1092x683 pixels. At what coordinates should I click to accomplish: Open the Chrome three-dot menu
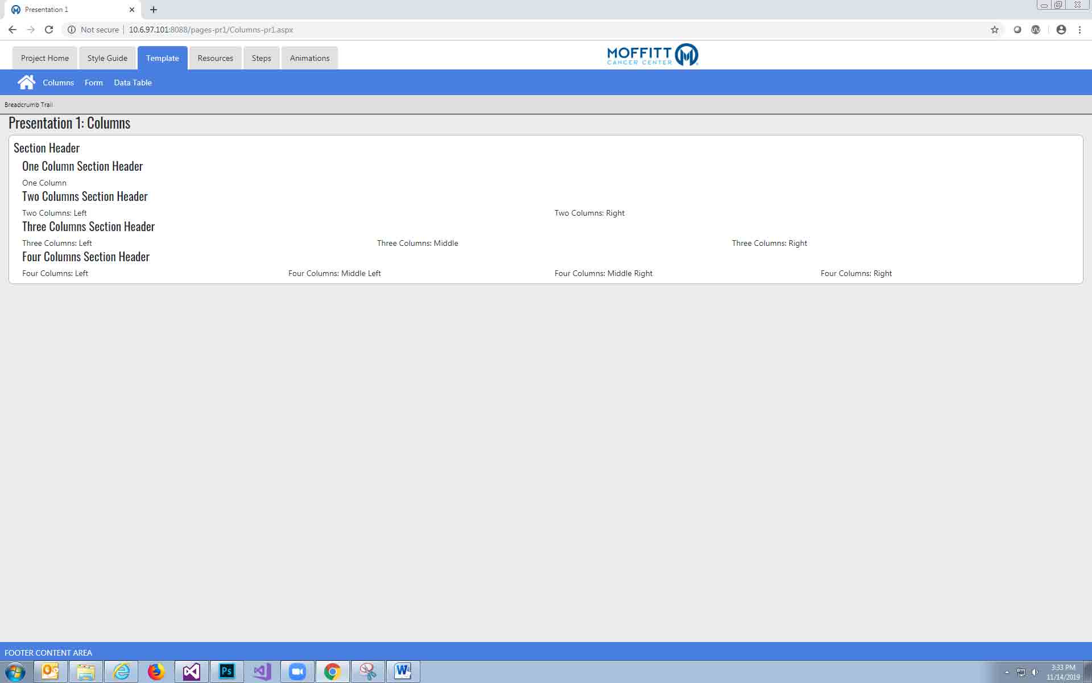pyautogui.click(x=1079, y=30)
